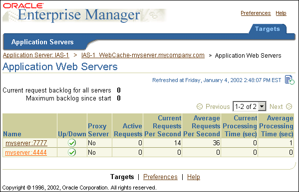This screenshot has width=299, height=192.
Task: Open the footer Preferences link
Action: pyautogui.click(x=160, y=177)
